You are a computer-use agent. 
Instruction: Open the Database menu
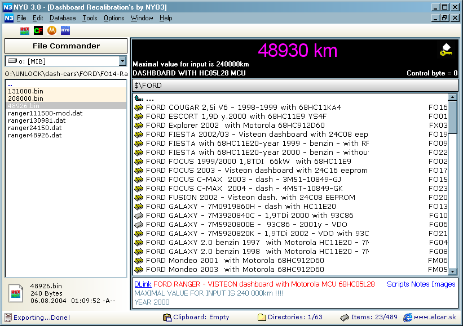(x=62, y=18)
